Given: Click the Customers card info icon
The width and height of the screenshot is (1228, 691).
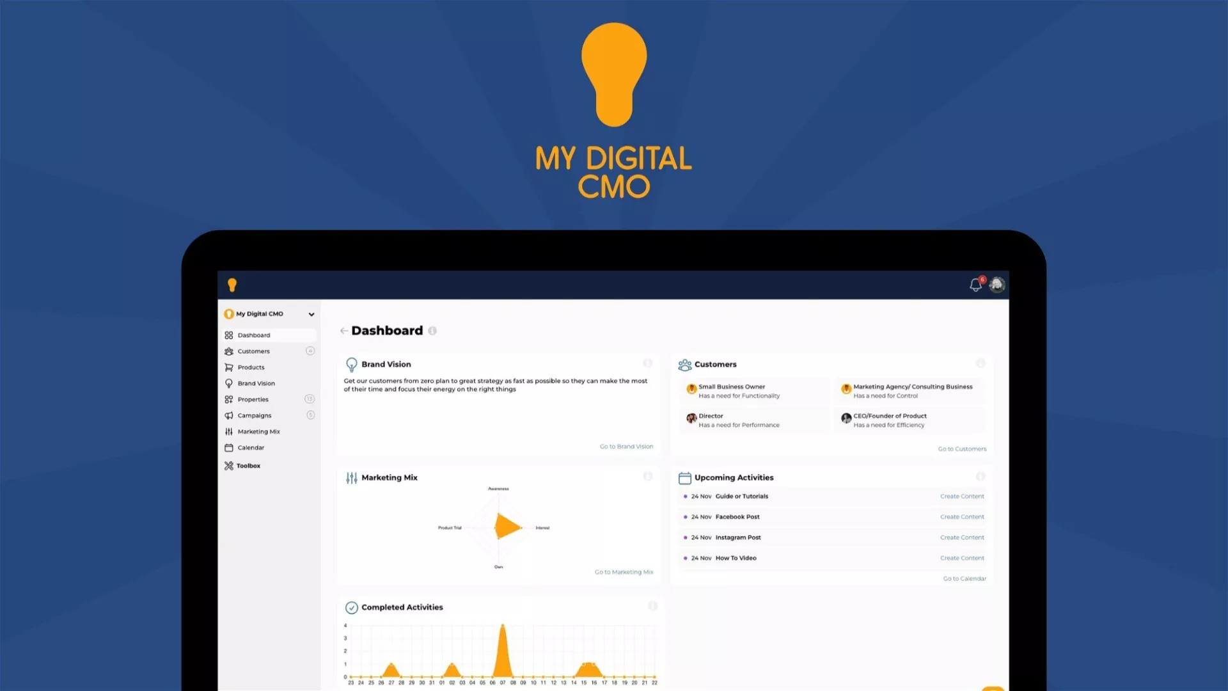Looking at the screenshot, I should (980, 363).
